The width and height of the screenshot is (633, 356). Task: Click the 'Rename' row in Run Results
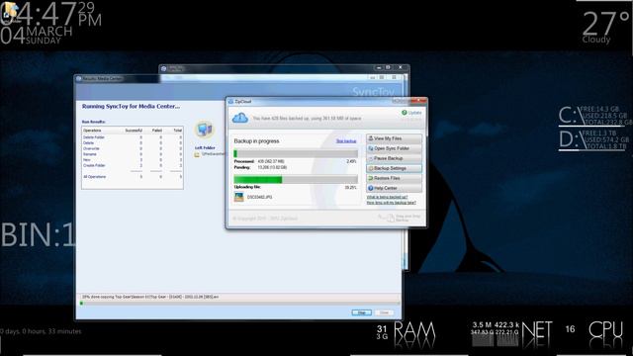(133, 154)
